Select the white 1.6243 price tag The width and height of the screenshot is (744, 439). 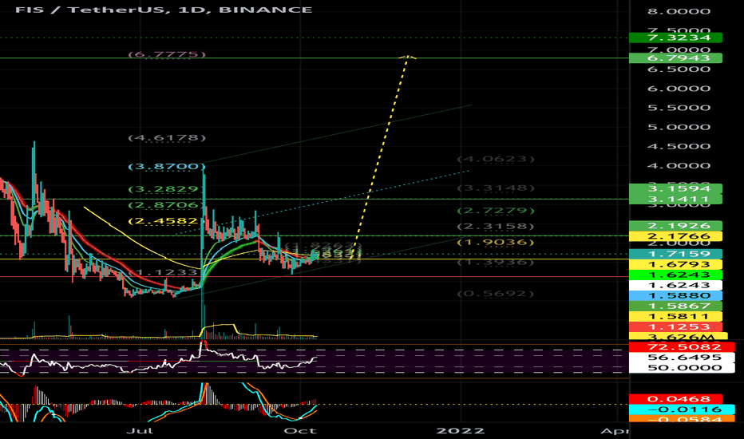pos(675,285)
